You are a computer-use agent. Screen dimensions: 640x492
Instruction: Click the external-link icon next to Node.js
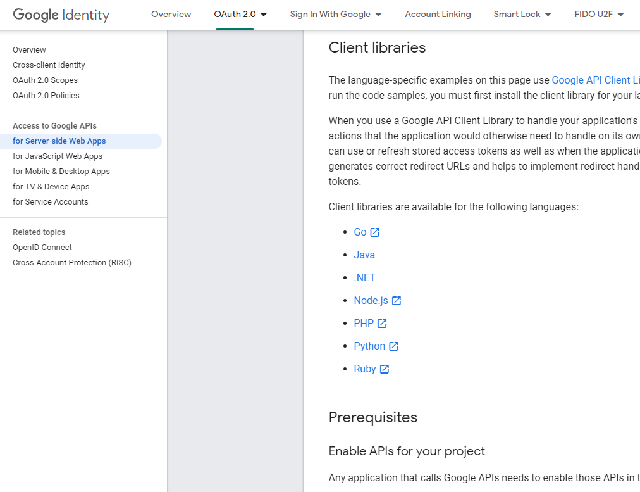pos(397,301)
